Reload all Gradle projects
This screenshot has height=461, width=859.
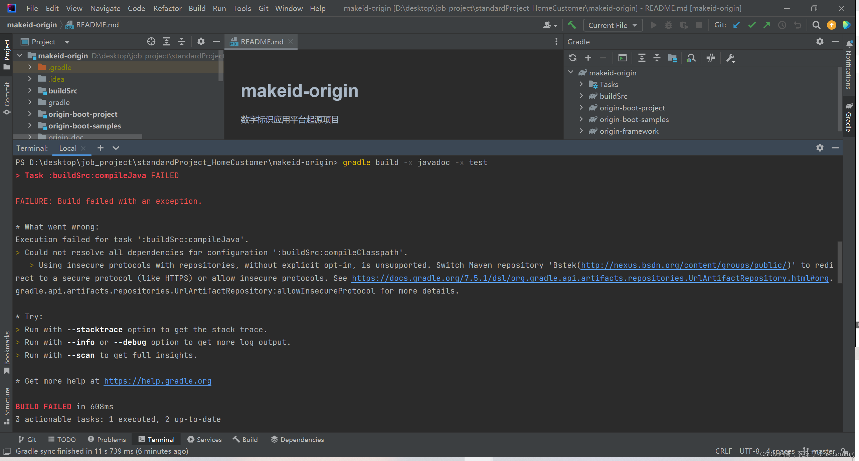pyautogui.click(x=573, y=58)
